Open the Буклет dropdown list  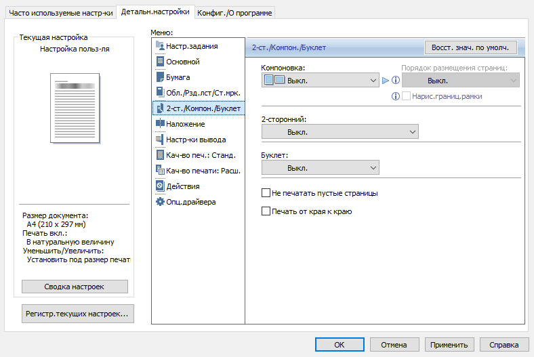(x=320, y=167)
